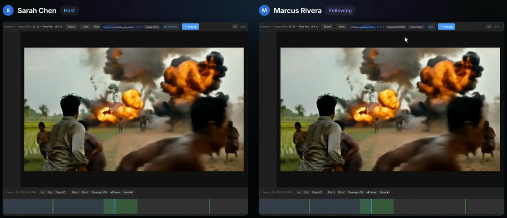
Task: Toggle Drawings: ON in Sarah Chen's window
Action: (99, 193)
